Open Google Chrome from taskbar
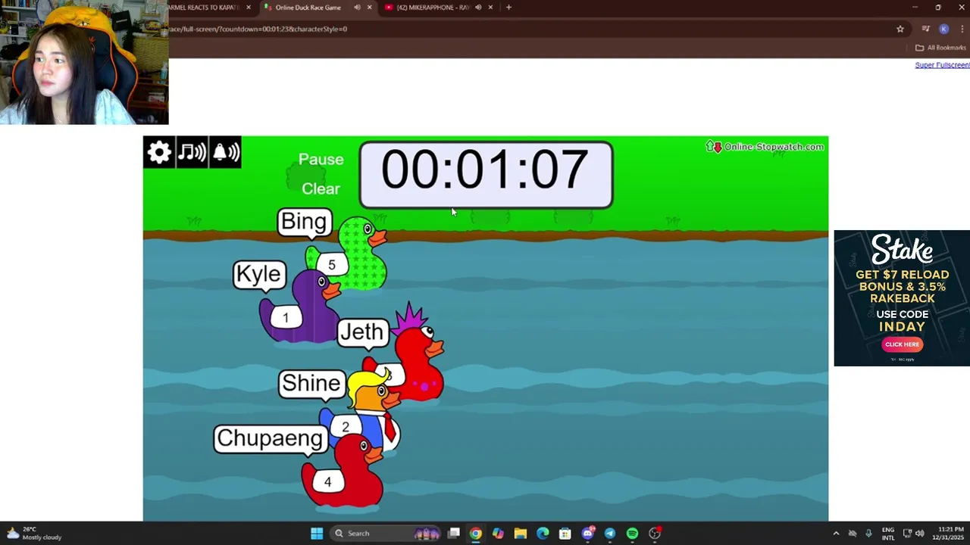 475,534
